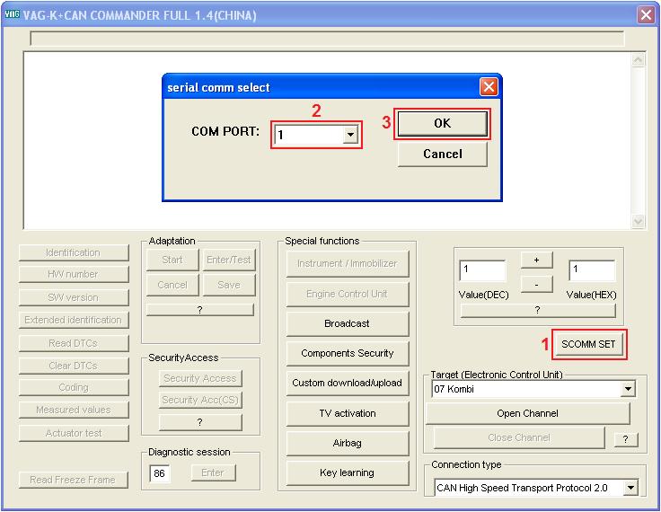Click the log area scroll up arrow
Viewport: 661px width, 512px height.
(x=638, y=60)
